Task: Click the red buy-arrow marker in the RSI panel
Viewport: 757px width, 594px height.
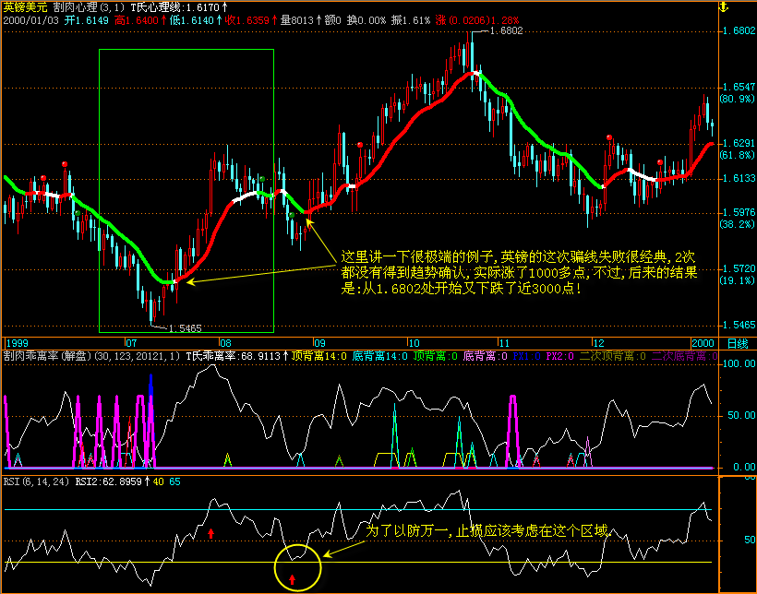Action: click(x=211, y=534)
